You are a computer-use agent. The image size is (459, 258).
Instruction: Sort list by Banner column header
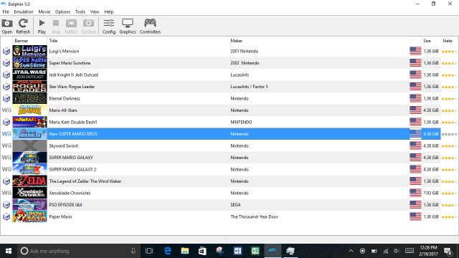(x=29, y=41)
